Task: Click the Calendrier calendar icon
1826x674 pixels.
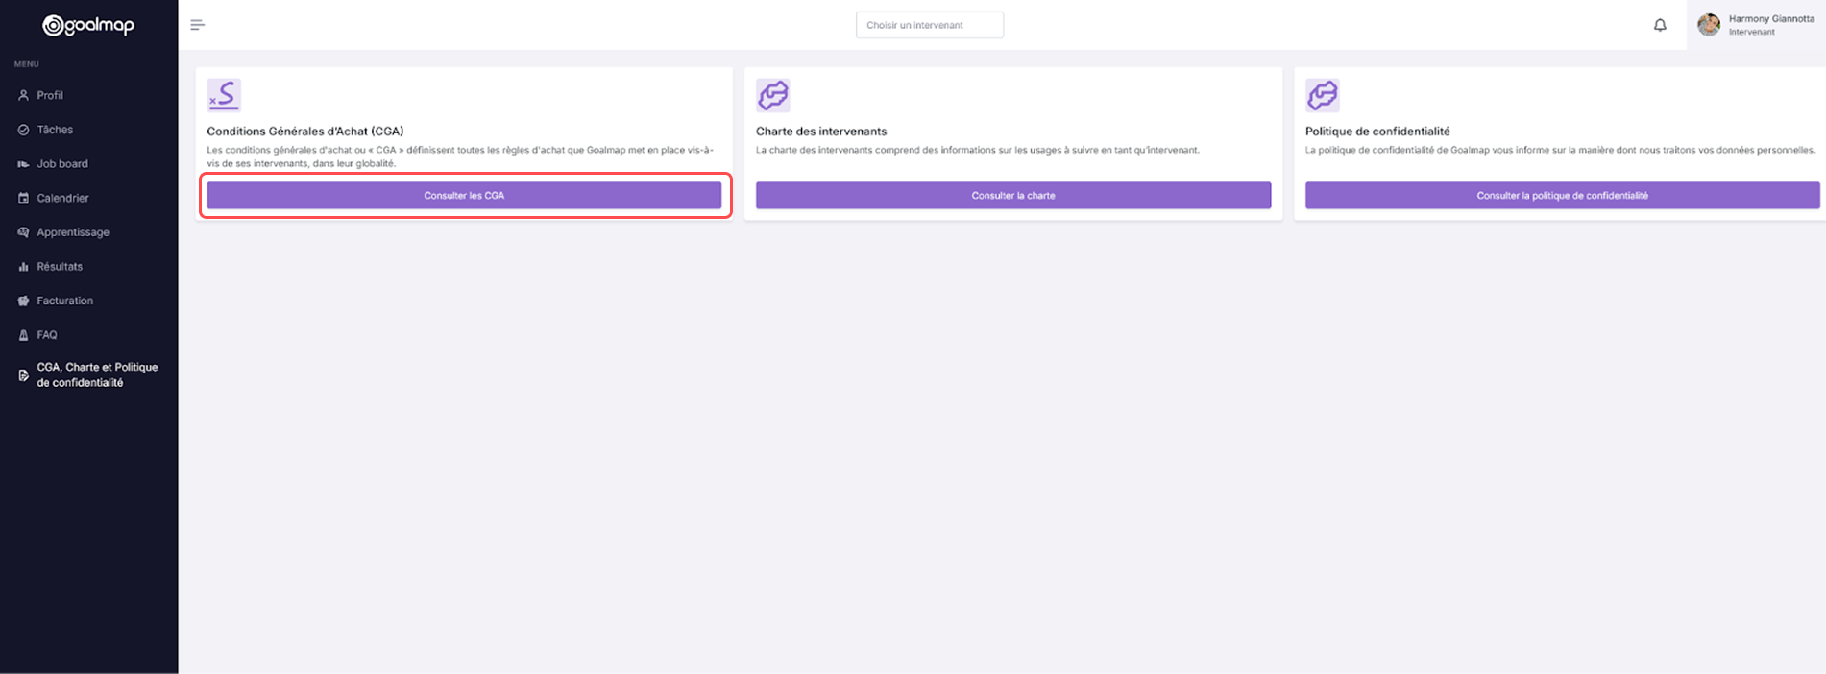Action: tap(23, 198)
